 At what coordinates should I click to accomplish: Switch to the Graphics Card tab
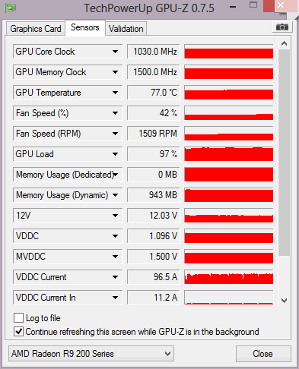[x=36, y=29]
